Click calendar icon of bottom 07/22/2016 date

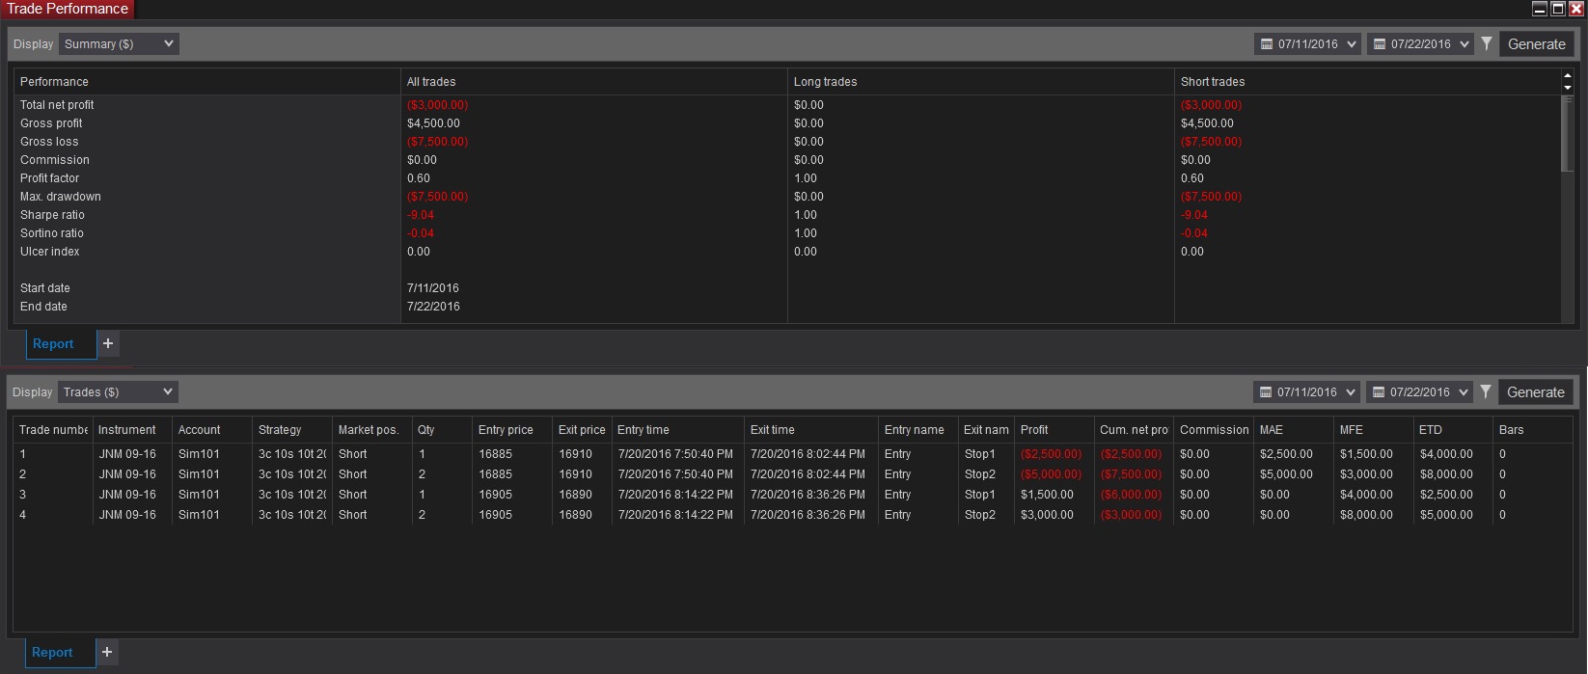(1379, 392)
